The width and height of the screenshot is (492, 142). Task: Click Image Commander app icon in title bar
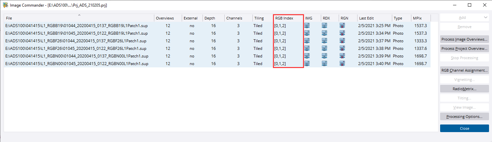[x=6, y=5]
